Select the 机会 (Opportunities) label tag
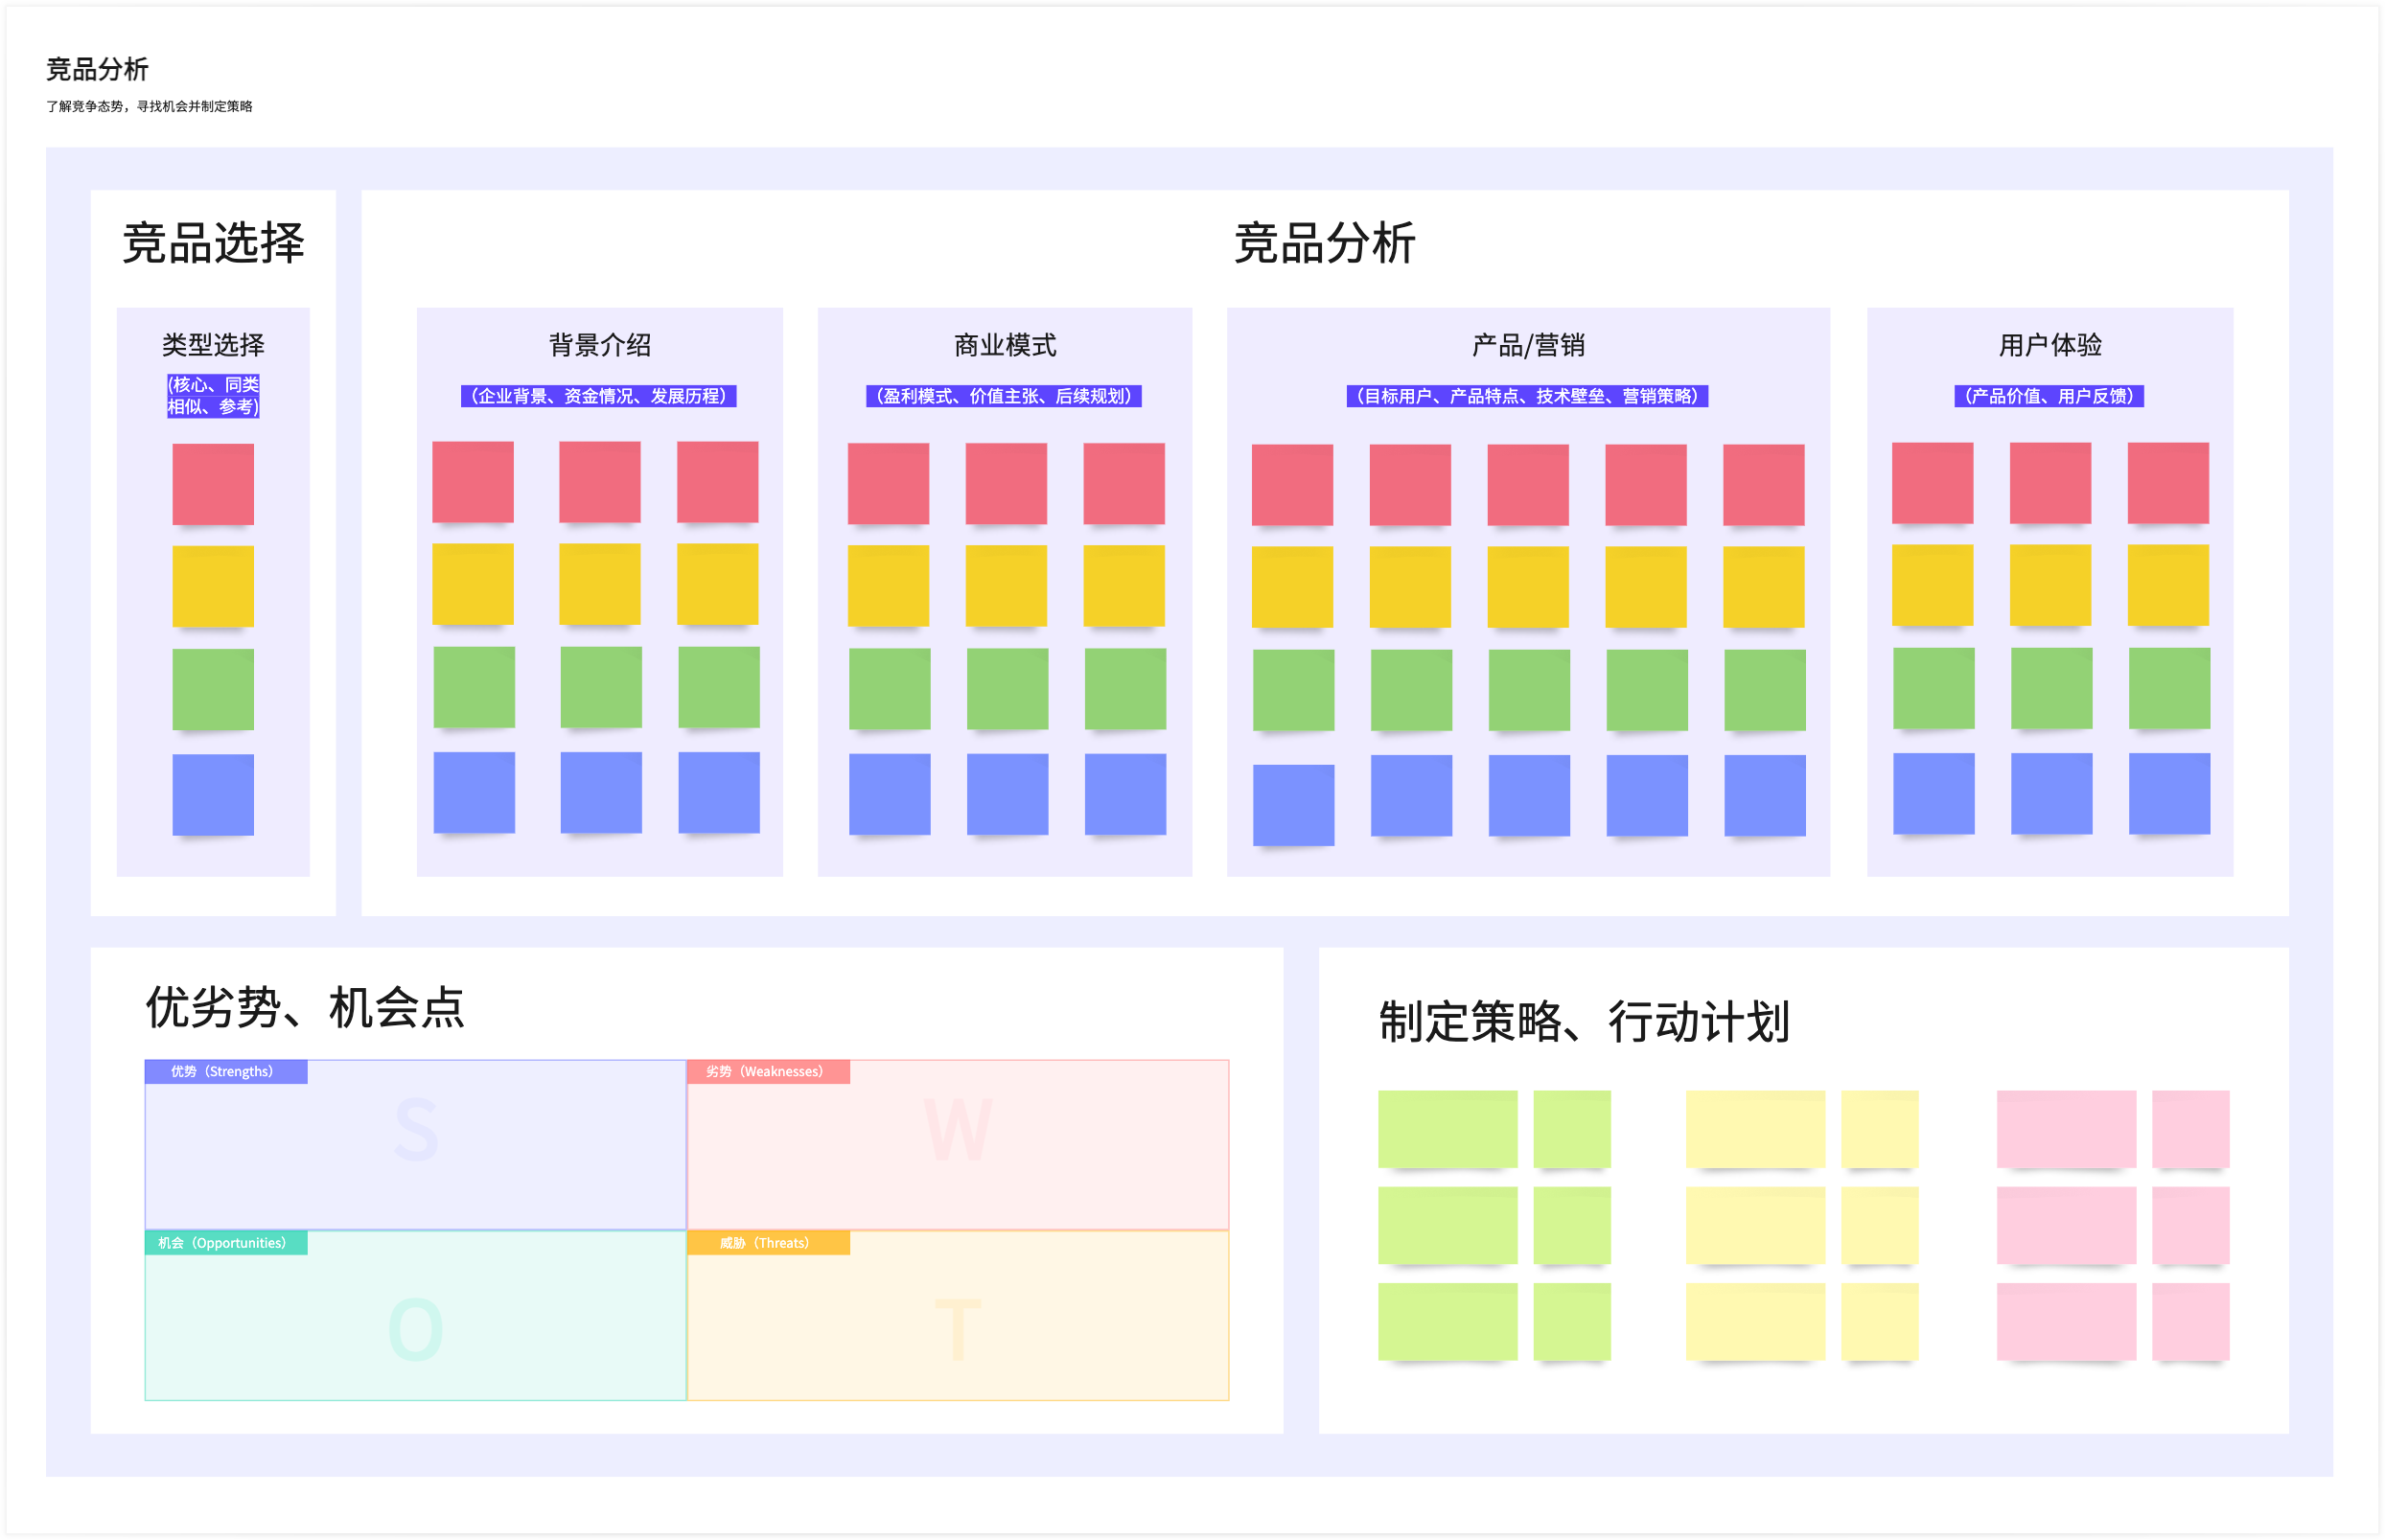The width and height of the screenshot is (2385, 1540). click(226, 1243)
